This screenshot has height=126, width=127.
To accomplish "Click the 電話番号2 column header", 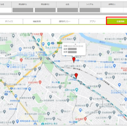I will point(45,4).
